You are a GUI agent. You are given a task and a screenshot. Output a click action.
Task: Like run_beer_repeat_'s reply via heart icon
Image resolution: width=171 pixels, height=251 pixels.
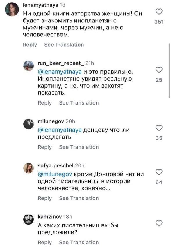click(159, 70)
